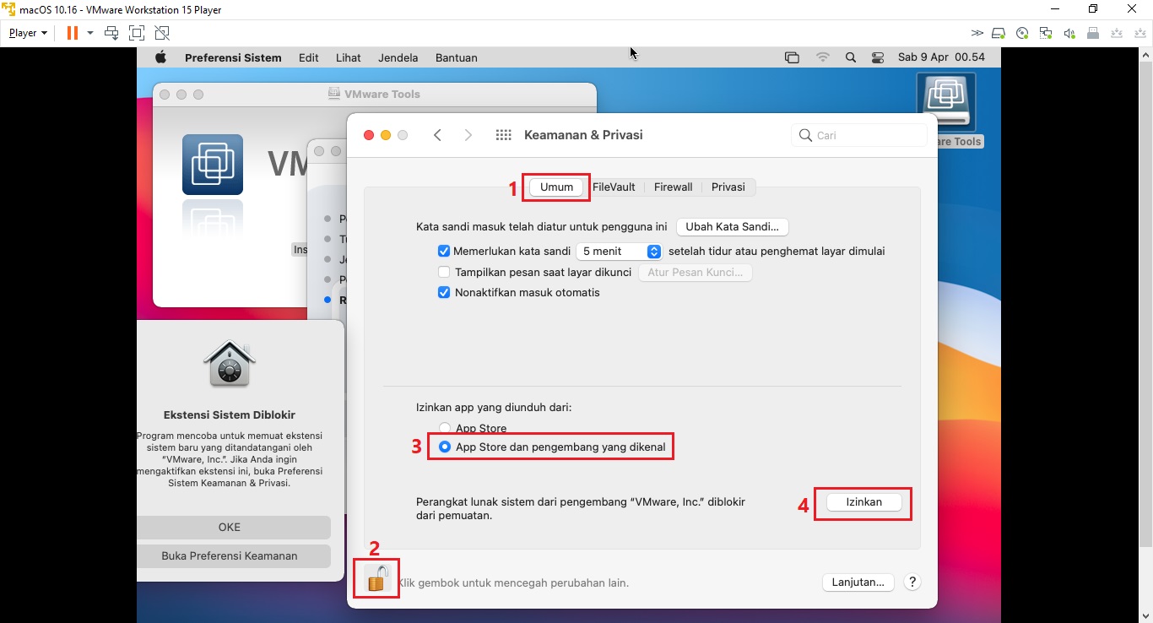1153x623 pixels.
Task: Toggle Nonaktifkan masuk otomatis checkbox
Action: 444,293
